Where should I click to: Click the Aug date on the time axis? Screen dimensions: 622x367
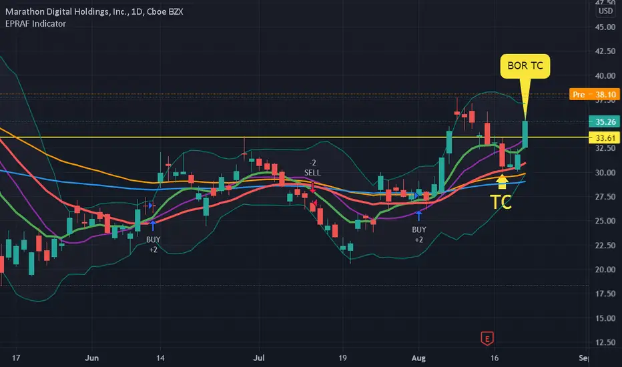pyautogui.click(x=418, y=358)
